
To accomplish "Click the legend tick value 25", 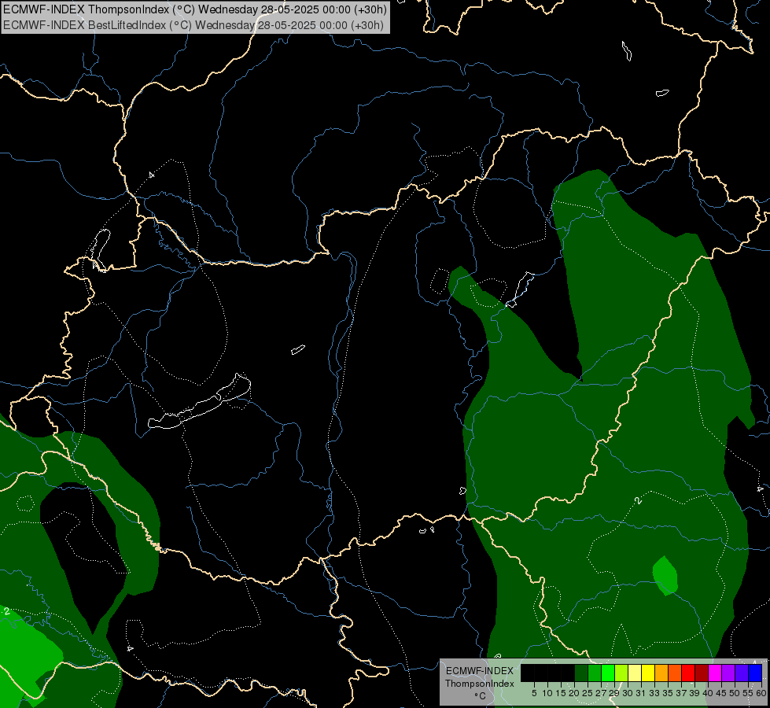I will point(588,693).
